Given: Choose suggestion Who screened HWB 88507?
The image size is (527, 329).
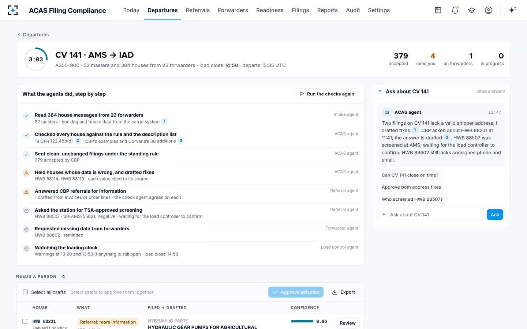Looking at the screenshot, I should [412, 199].
